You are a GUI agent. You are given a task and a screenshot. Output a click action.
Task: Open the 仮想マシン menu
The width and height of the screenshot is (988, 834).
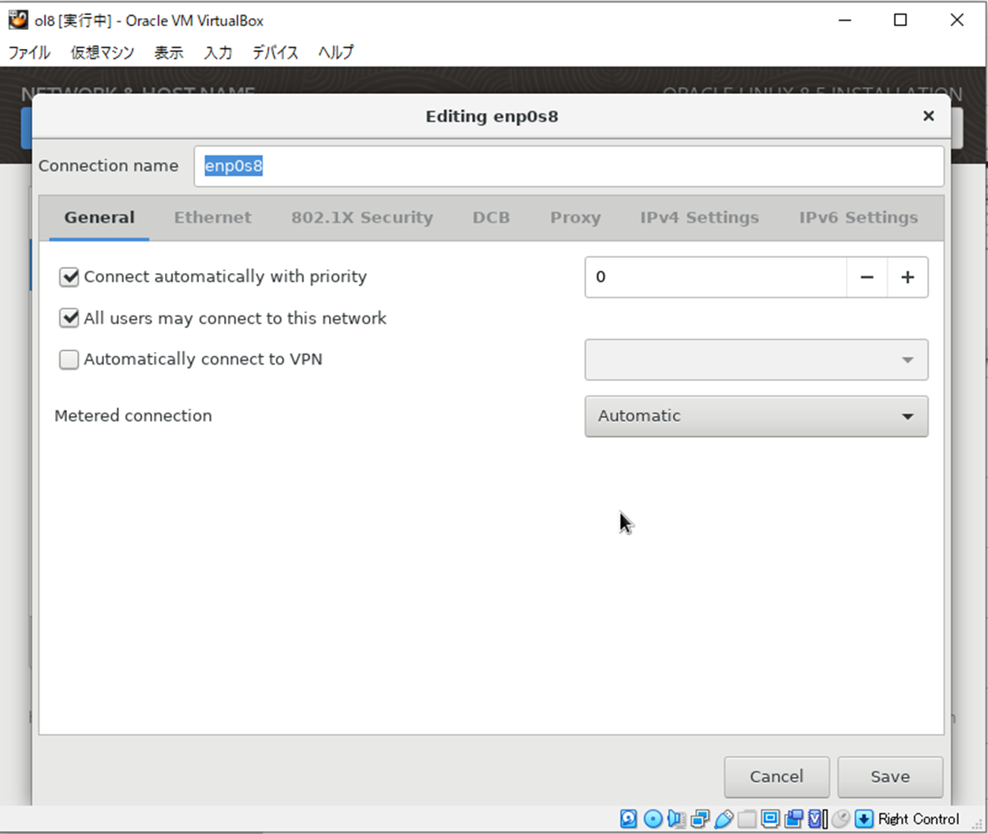[103, 53]
